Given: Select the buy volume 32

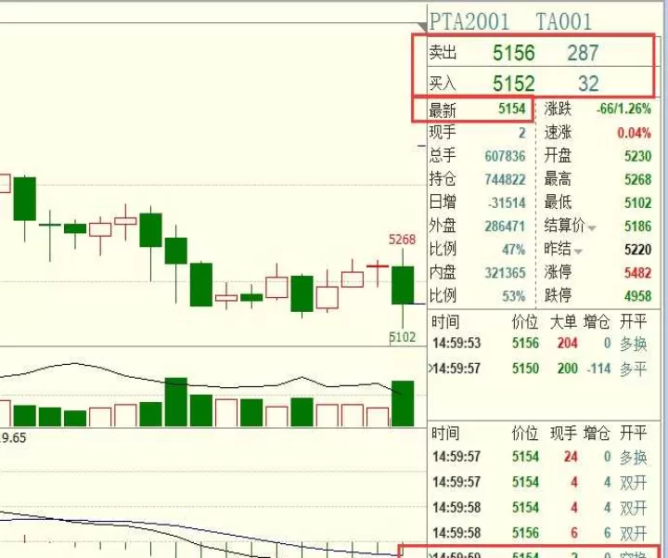Looking at the screenshot, I should [x=588, y=84].
